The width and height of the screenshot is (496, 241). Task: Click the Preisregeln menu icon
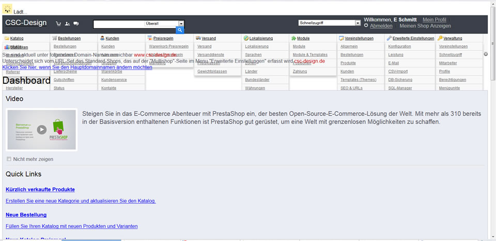(x=150, y=38)
